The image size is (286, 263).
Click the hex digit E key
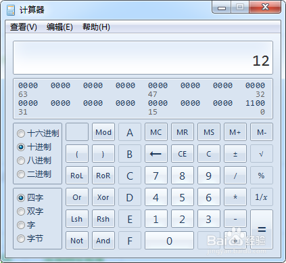(x=130, y=219)
